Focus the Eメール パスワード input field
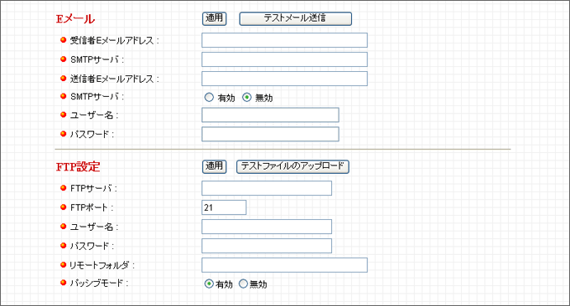 [x=271, y=134]
